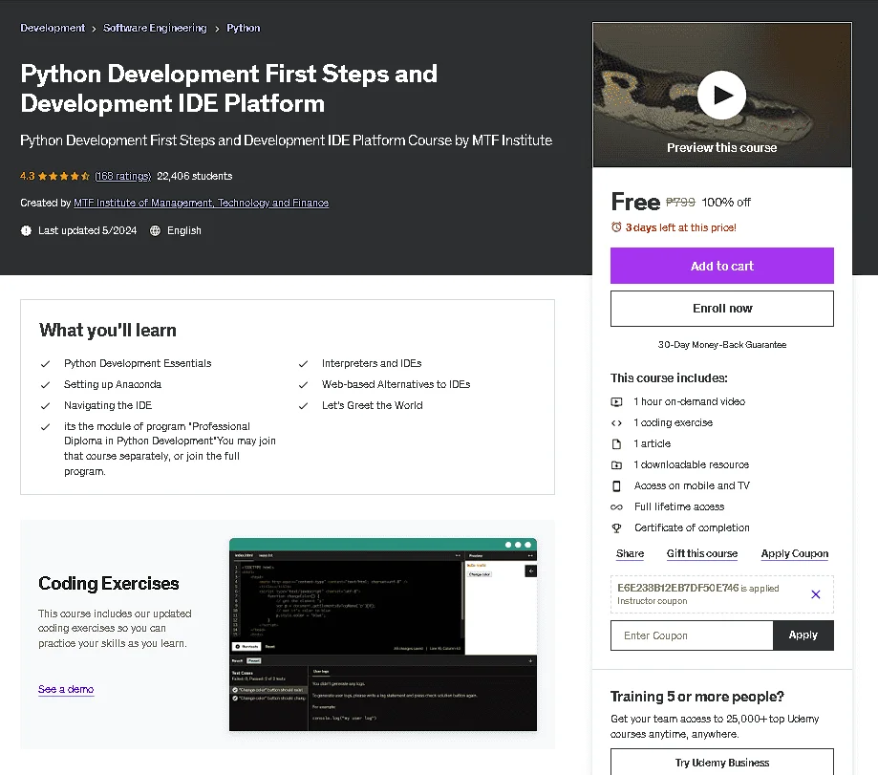
Task: Click Web-based Alternatives to IDEs item
Action: (396, 384)
